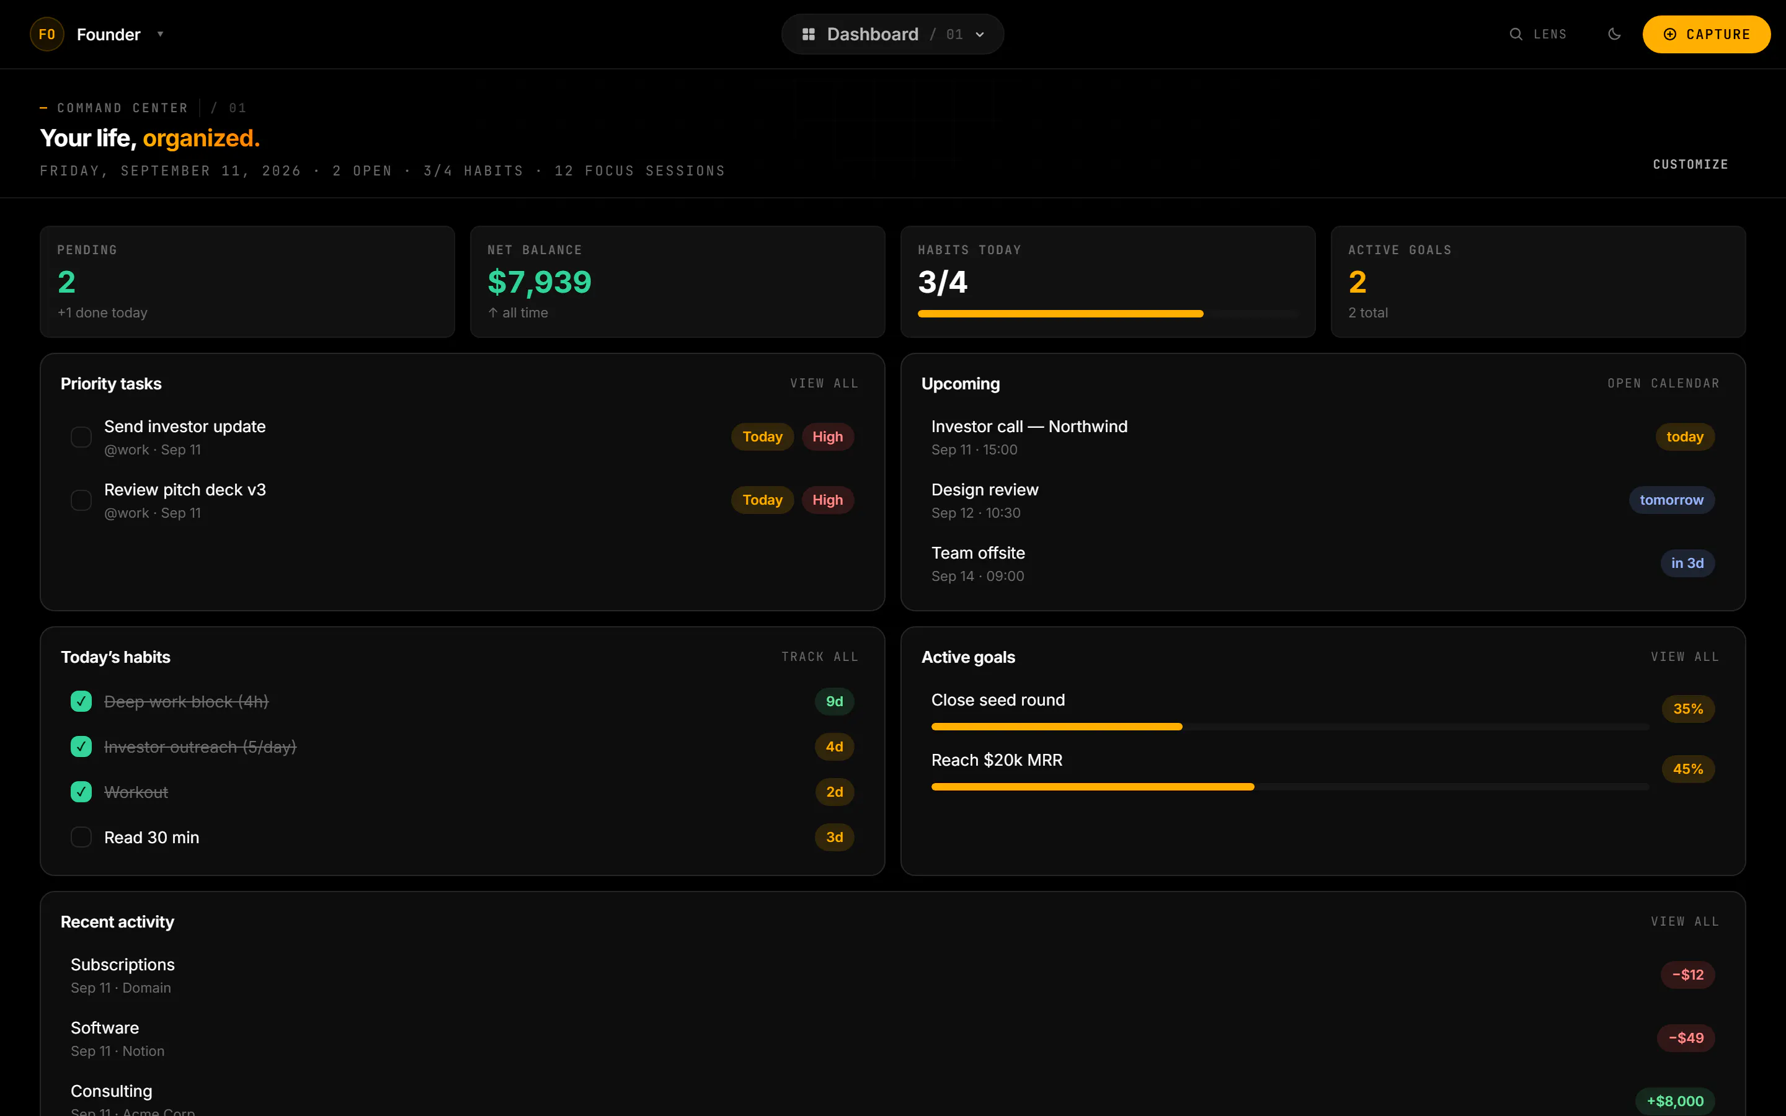Click High badge on Send investor update

coord(827,437)
